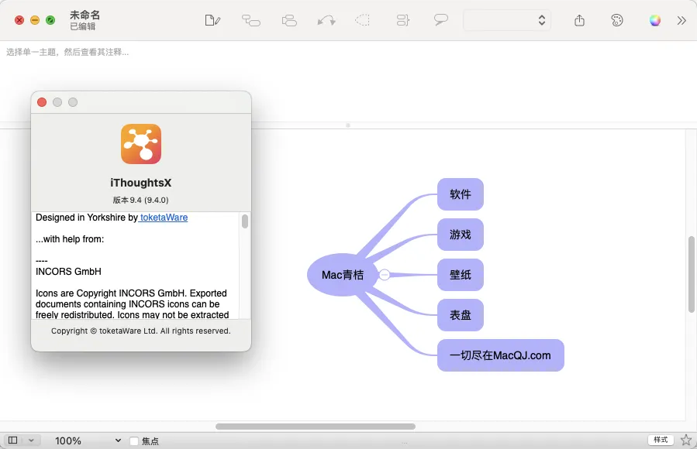The height and width of the screenshot is (449, 697).
Task: Click the INCORS GmbH credits text
Action: 68,272
